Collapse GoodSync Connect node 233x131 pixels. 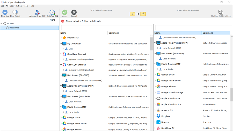pyautogui.click(x=61, y=54)
